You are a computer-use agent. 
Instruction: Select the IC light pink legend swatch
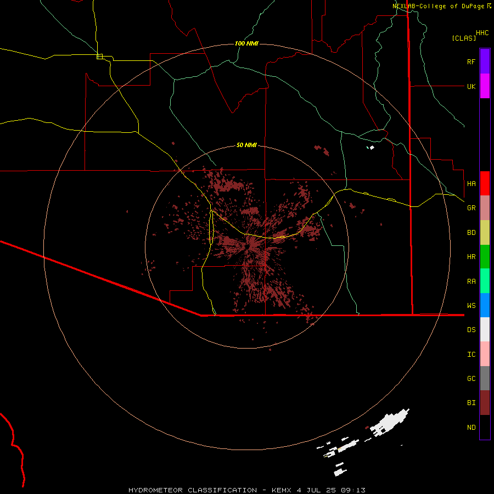coord(485,354)
